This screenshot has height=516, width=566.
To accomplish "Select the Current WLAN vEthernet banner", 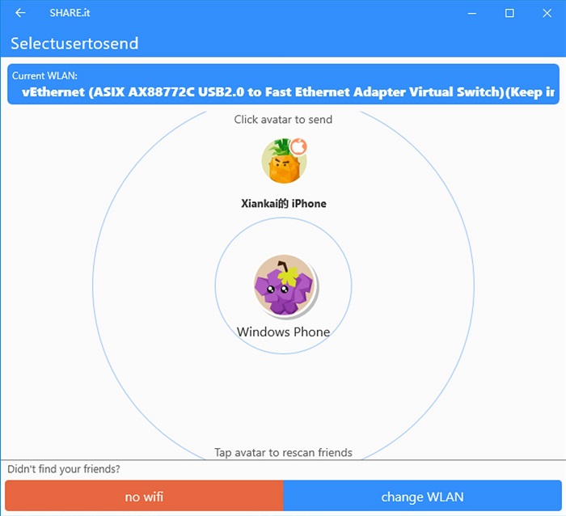I will pos(283,84).
